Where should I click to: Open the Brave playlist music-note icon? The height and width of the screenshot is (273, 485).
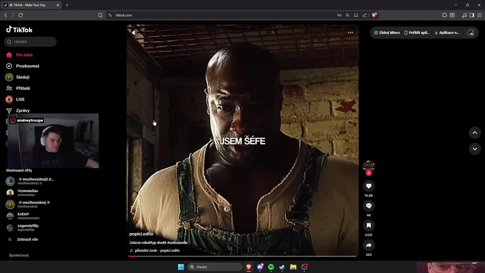(464, 15)
